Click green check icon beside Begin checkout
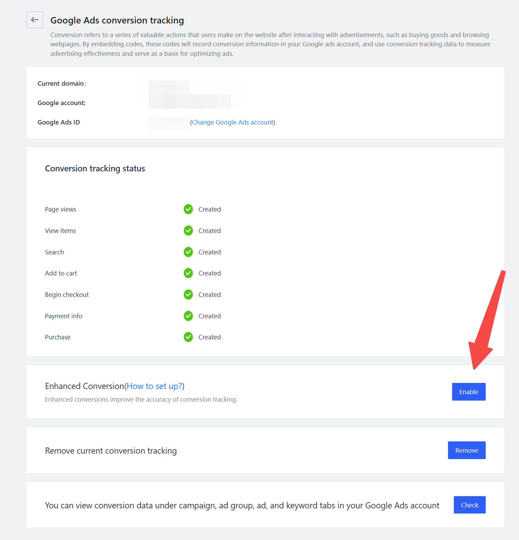Screen dimensions: 519x540 188,294
